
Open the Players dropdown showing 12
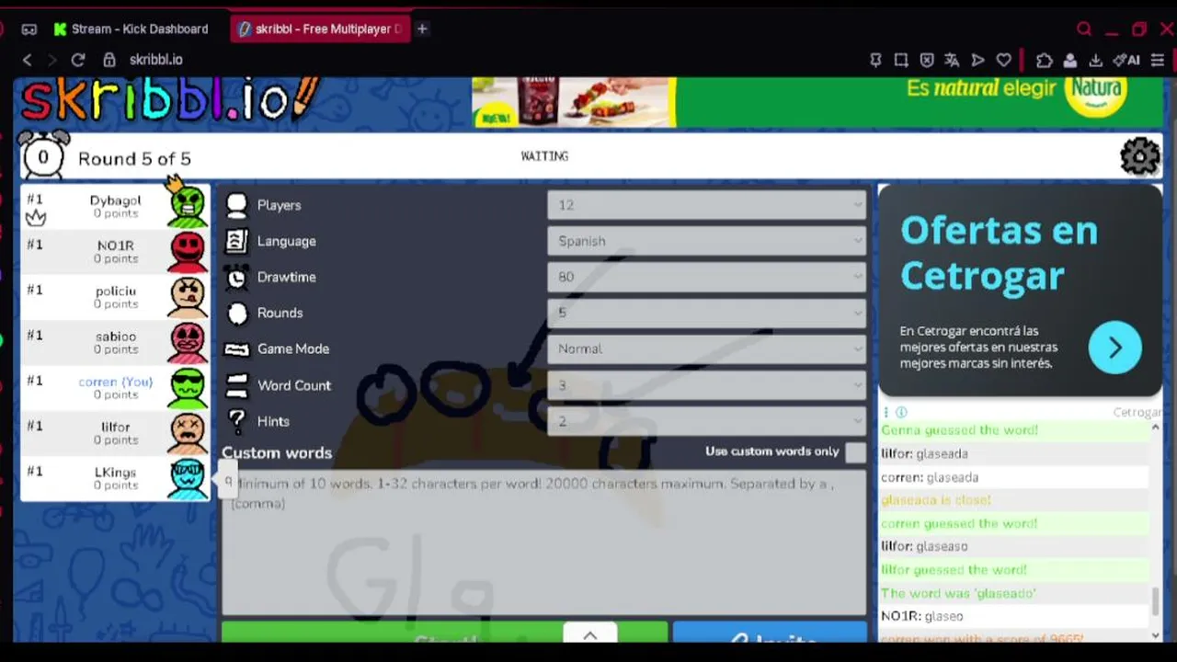click(x=706, y=205)
